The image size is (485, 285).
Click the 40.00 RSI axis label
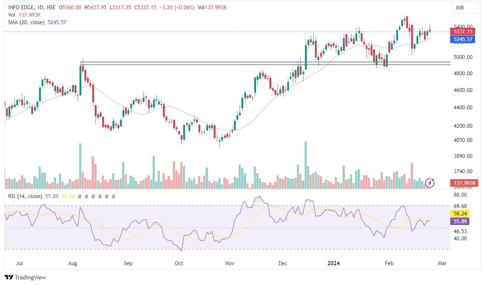coord(460,239)
